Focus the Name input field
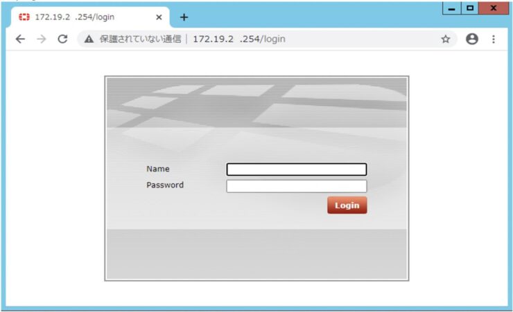Image resolution: width=513 pixels, height=312 pixels. coord(297,169)
